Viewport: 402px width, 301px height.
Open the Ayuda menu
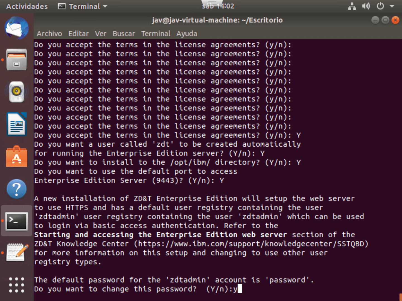[x=186, y=34]
